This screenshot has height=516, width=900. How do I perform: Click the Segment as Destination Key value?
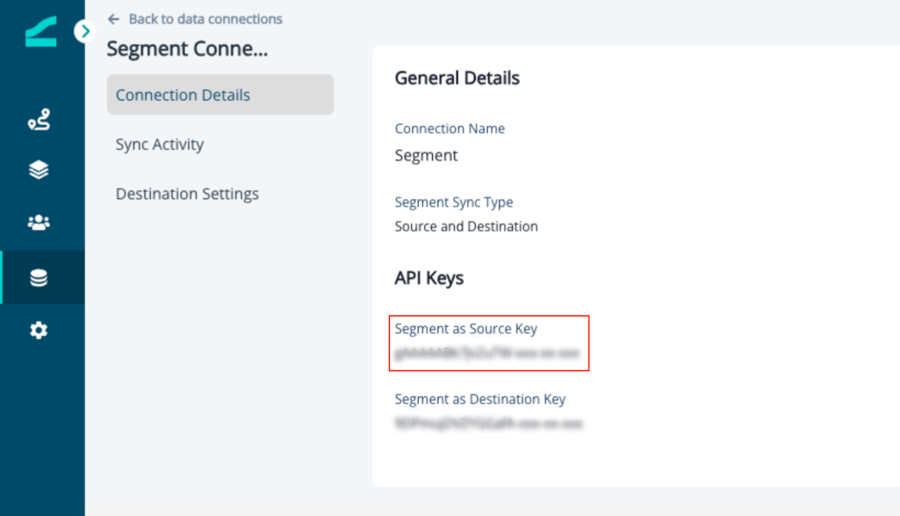tap(489, 424)
